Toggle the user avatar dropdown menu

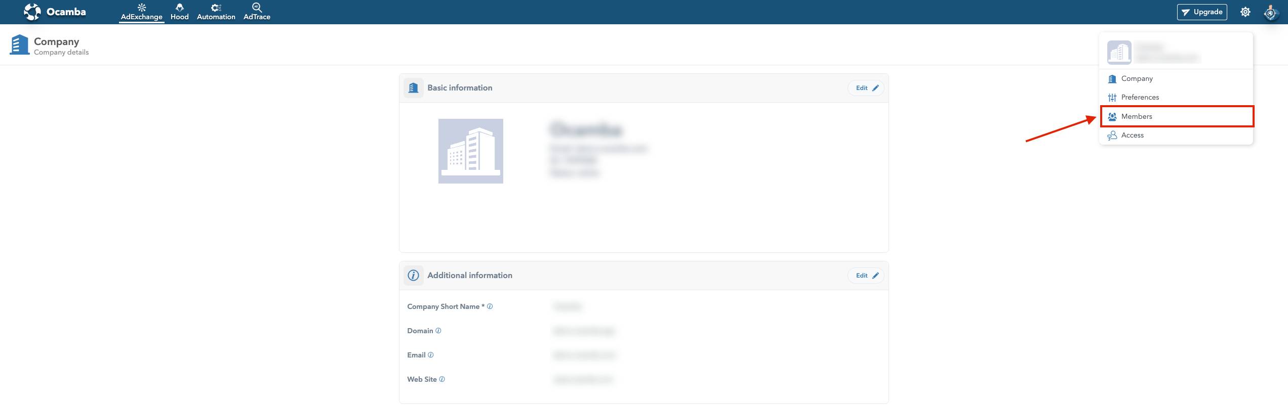(x=1270, y=13)
